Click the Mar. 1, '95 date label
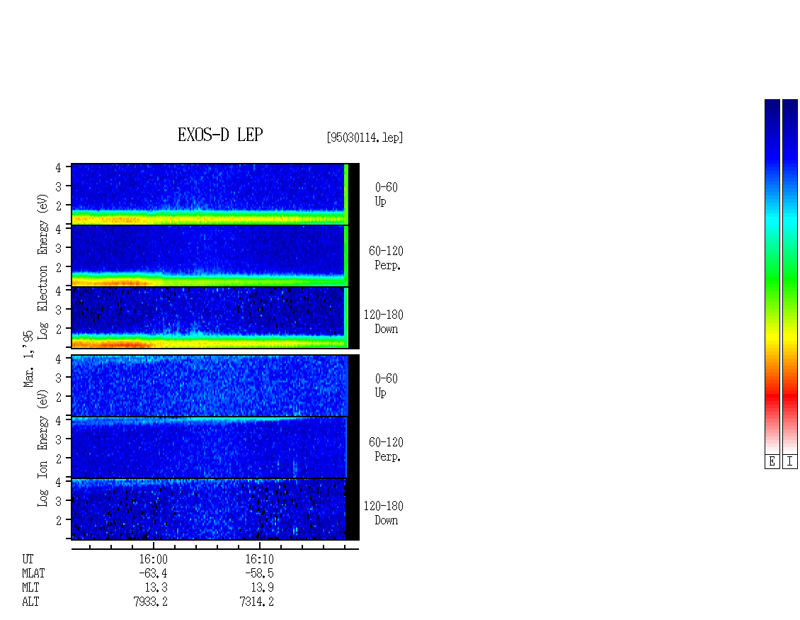This screenshot has height=620, width=800. click(x=28, y=359)
